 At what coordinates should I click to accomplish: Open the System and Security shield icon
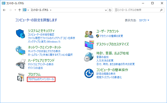20,34
